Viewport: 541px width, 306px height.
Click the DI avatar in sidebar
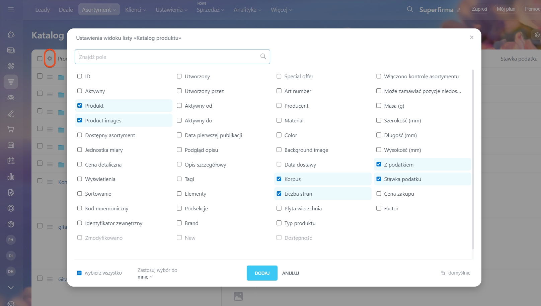pos(11,256)
